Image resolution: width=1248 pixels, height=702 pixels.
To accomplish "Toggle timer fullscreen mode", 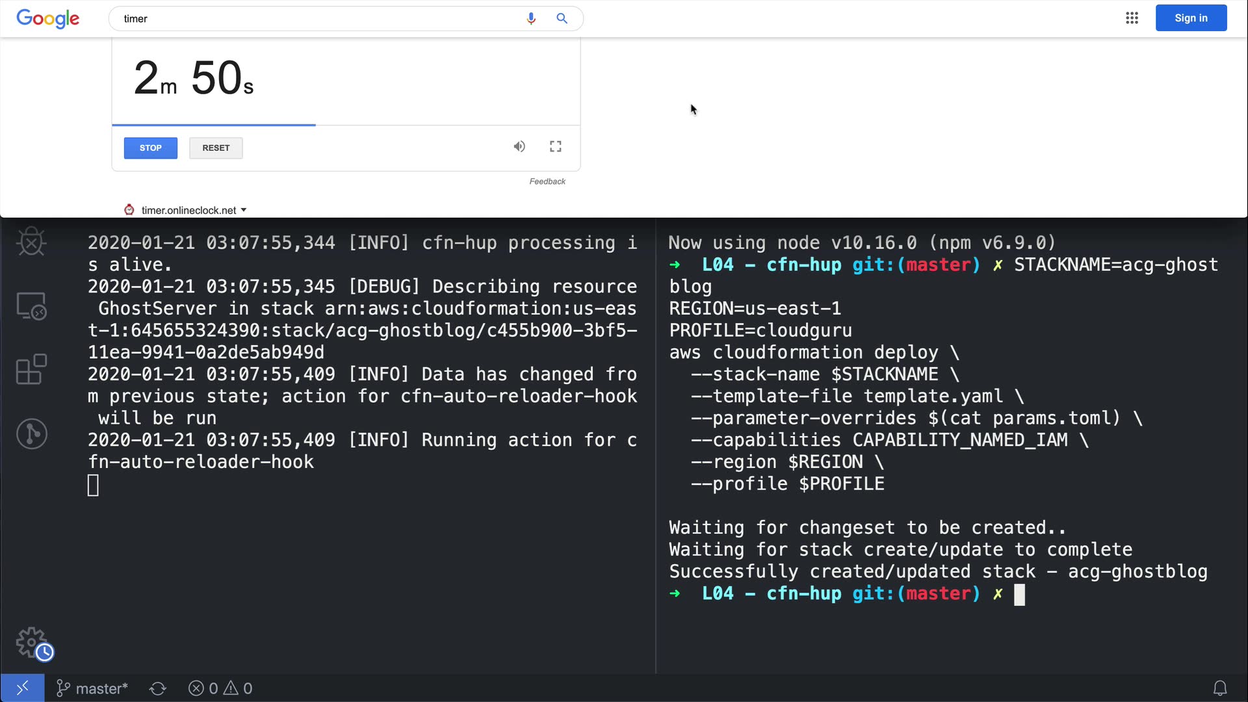I will tap(555, 147).
